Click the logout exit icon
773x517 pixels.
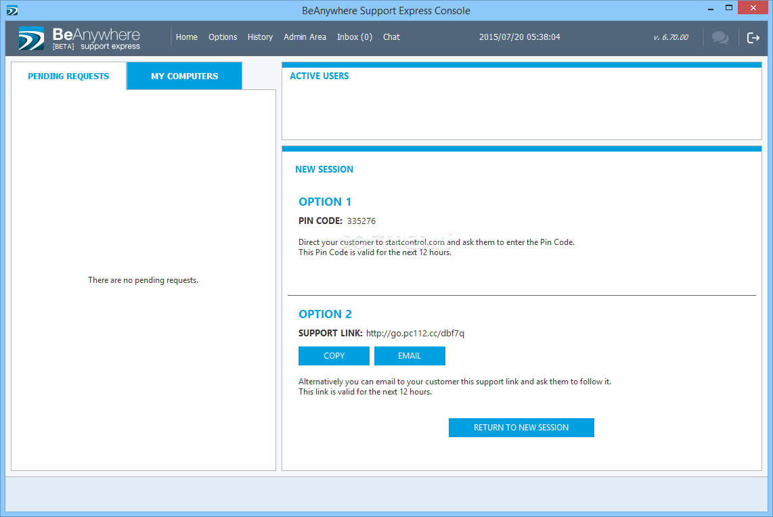(753, 37)
